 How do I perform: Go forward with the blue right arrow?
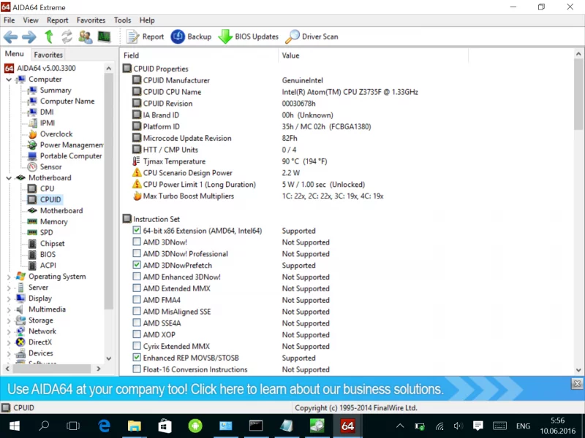(x=29, y=37)
